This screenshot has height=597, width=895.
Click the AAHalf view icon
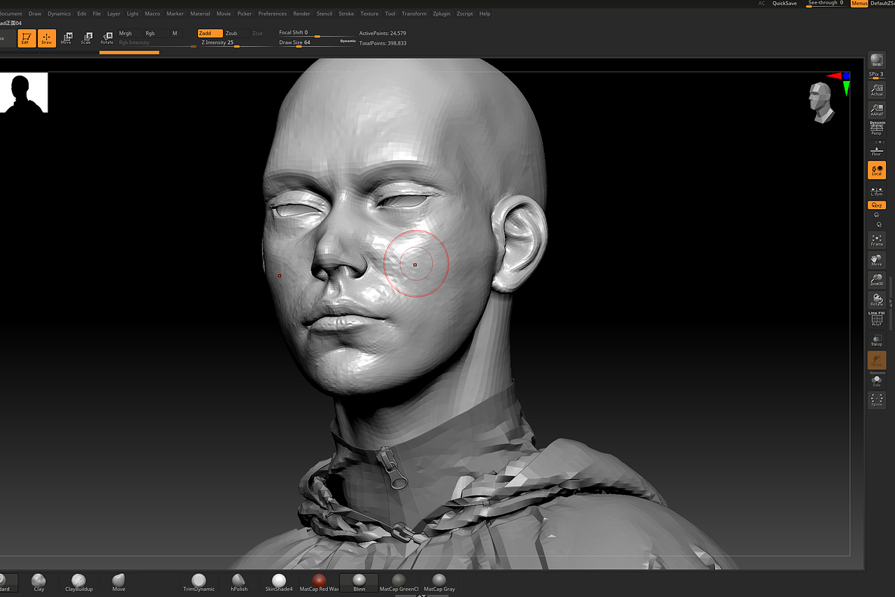(x=877, y=110)
